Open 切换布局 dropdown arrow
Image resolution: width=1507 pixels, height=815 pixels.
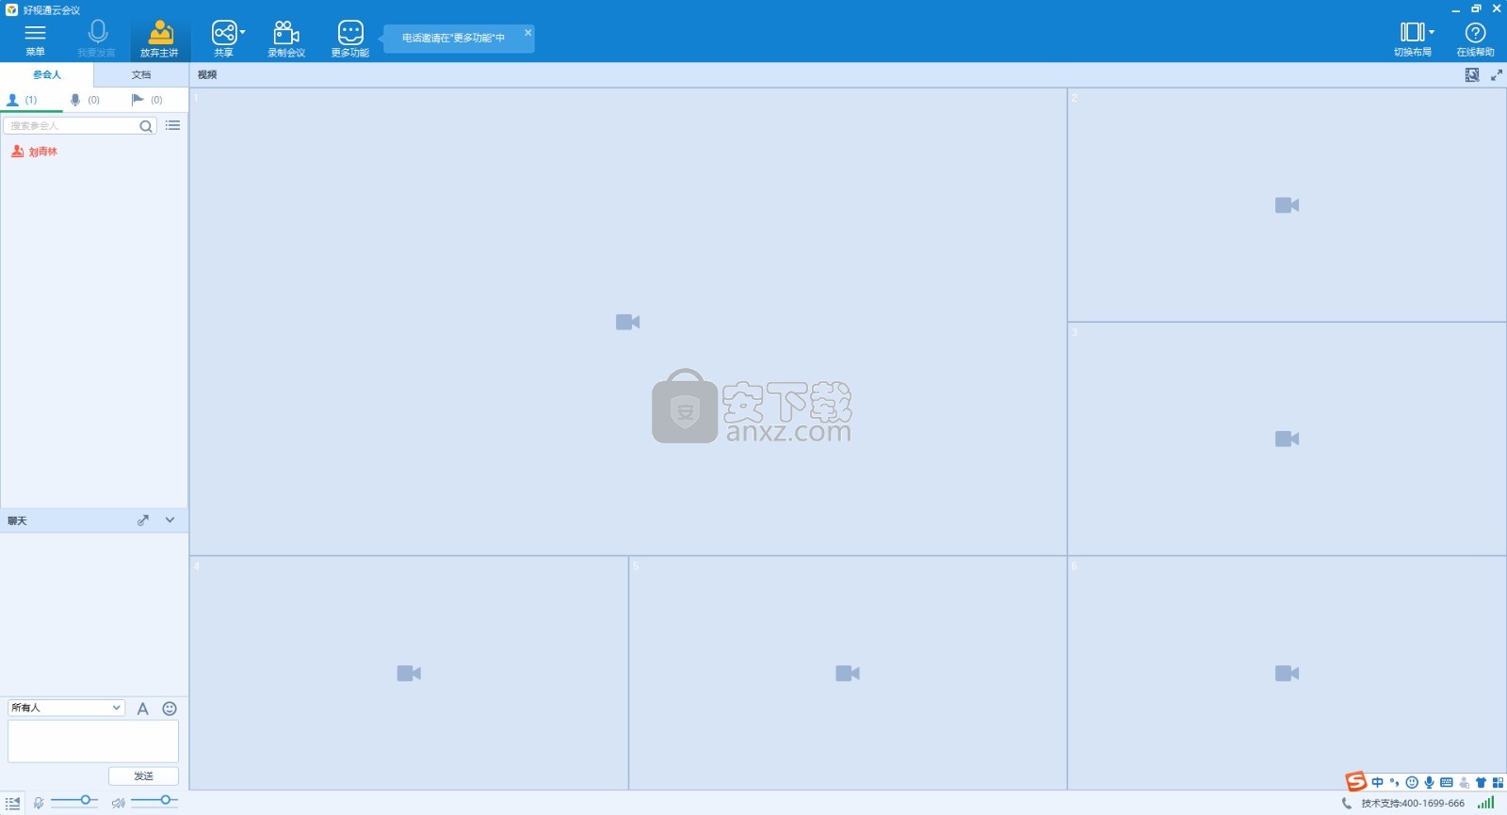tap(1432, 32)
